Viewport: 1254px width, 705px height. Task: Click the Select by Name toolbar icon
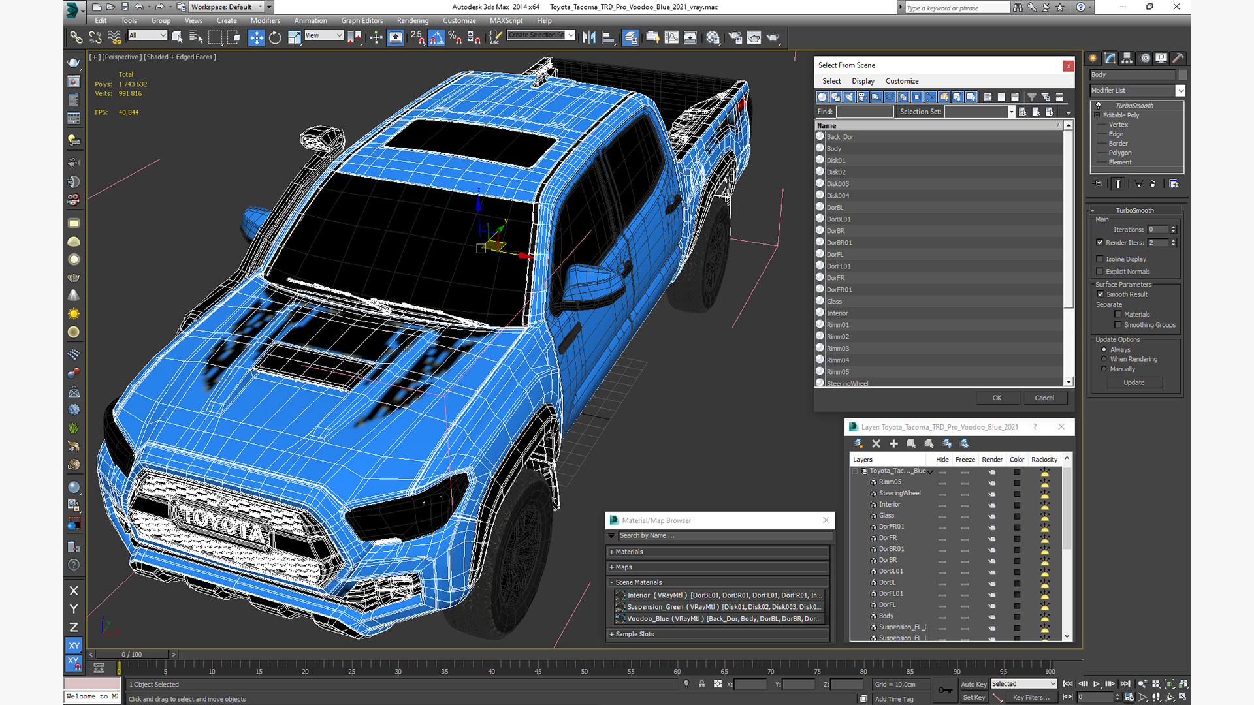pos(195,37)
